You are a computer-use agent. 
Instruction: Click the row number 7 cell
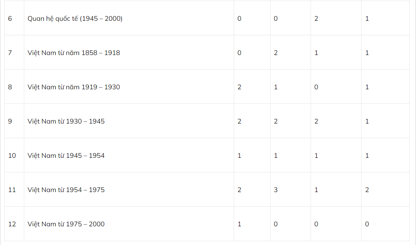pyautogui.click(x=10, y=53)
